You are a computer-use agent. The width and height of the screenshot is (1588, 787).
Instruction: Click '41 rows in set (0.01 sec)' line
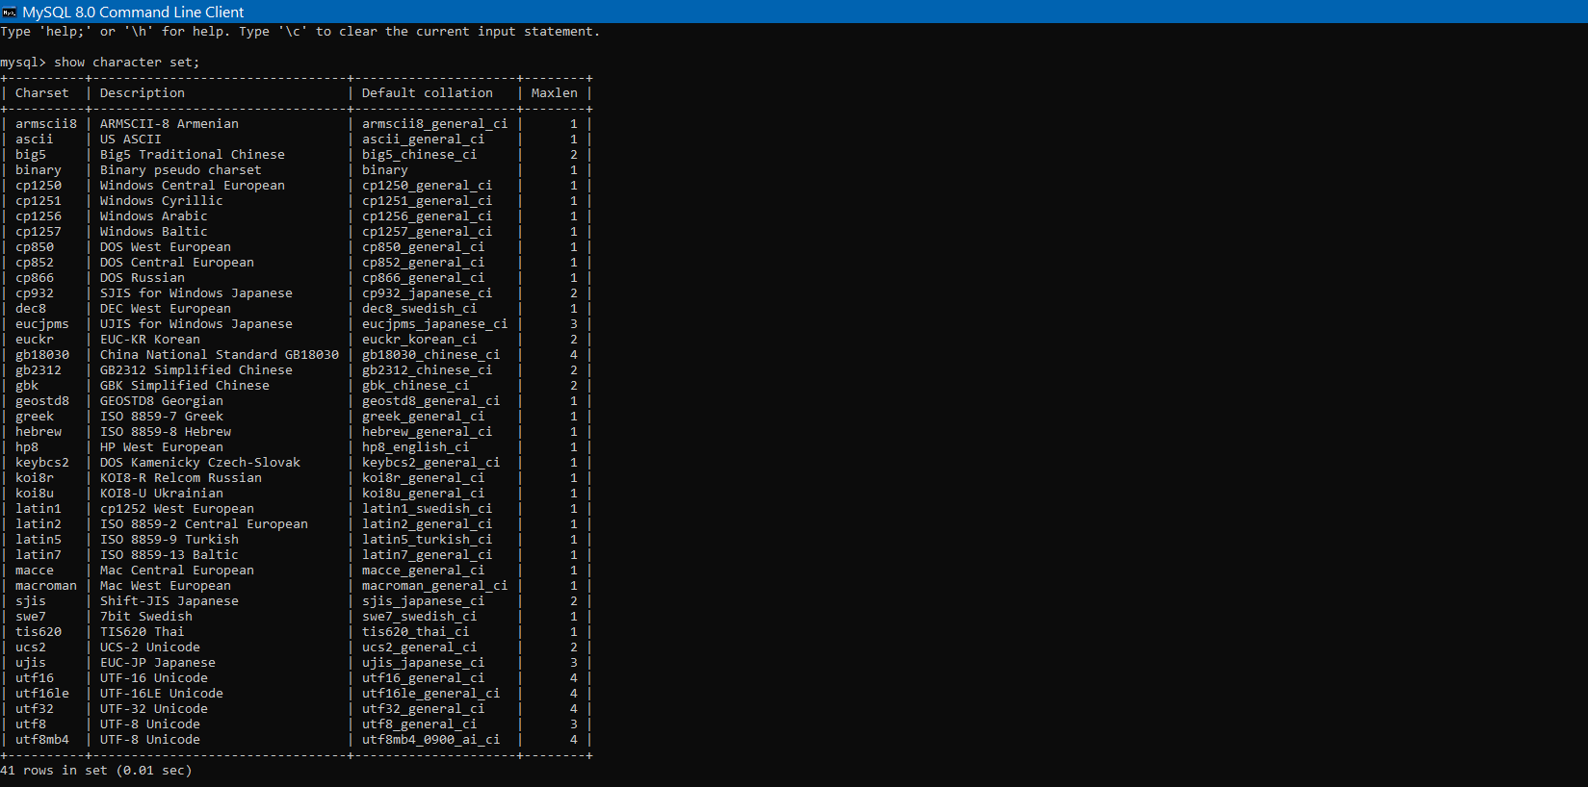coord(96,771)
